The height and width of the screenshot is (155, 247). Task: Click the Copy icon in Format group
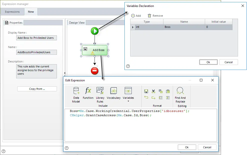160,91
